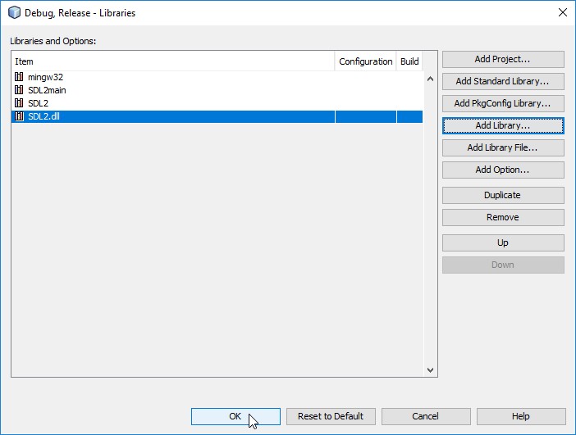
Task: Duplicate the selected library entry
Action: tap(503, 195)
